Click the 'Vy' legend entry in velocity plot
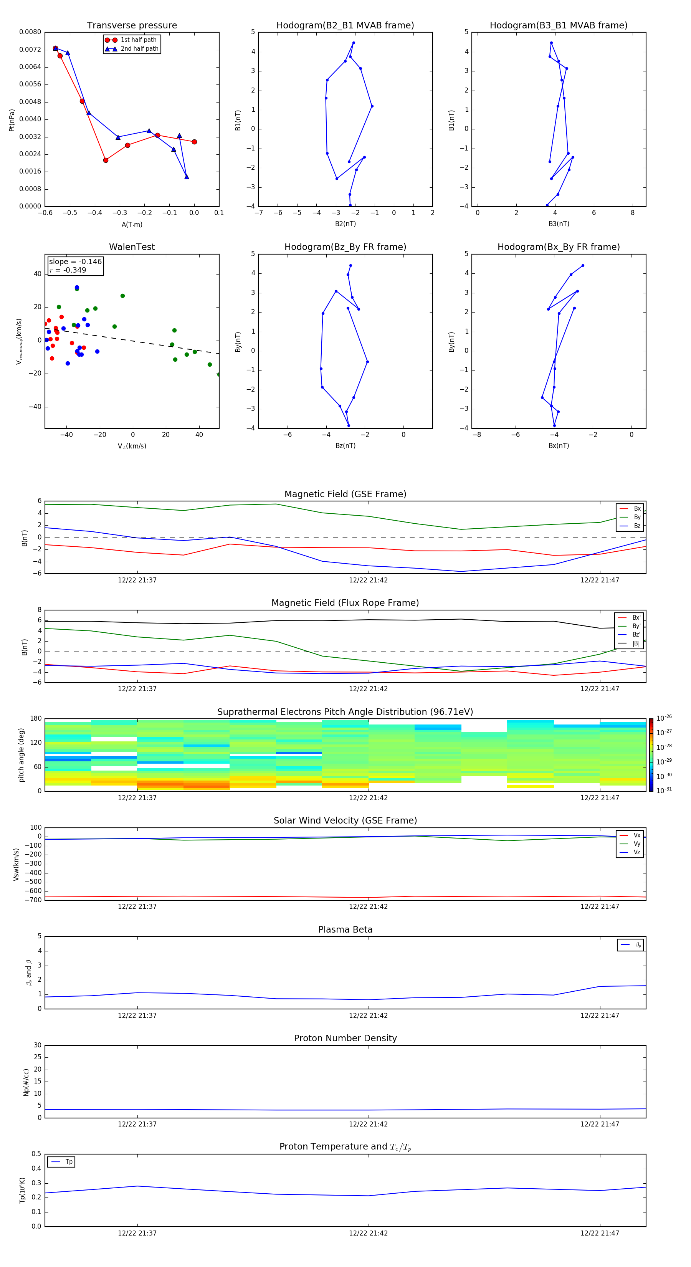 coord(630,844)
